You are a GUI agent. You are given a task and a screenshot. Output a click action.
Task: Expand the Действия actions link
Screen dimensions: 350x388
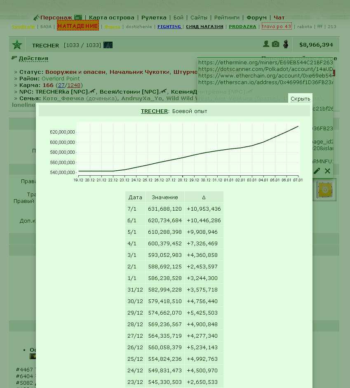33,59
